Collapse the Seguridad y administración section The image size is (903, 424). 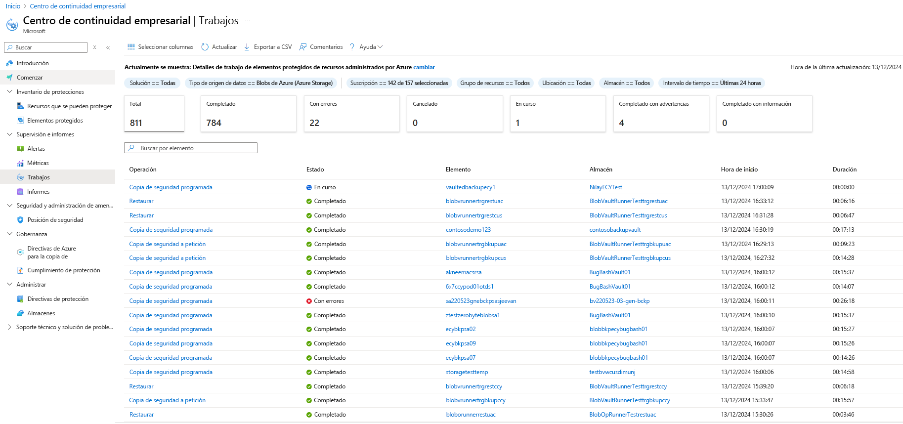tap(9, 206)
